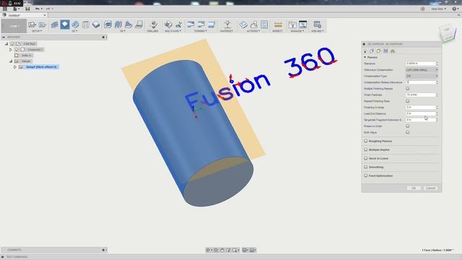Viewport: 462px width, 260px height.
Task: Enable Multiple Depths checkbox
Action: coord(366,149)
